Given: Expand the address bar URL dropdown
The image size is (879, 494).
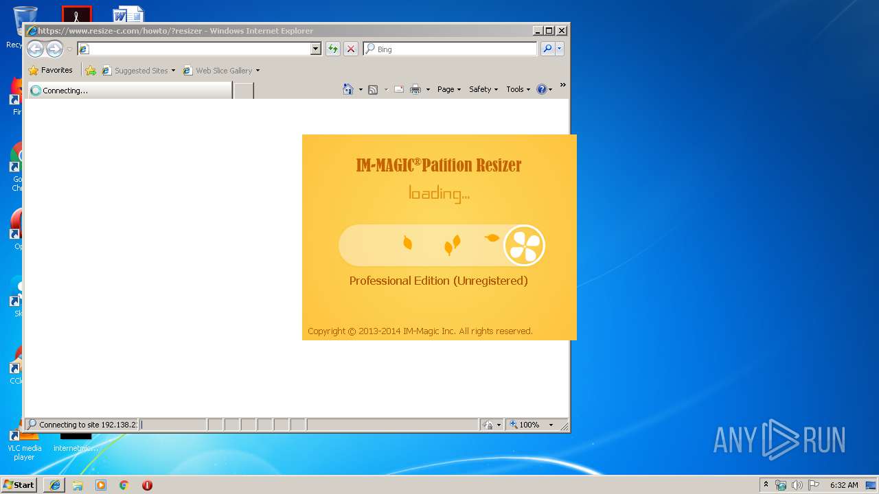Looking at the screenshot, I should point(316,49).
